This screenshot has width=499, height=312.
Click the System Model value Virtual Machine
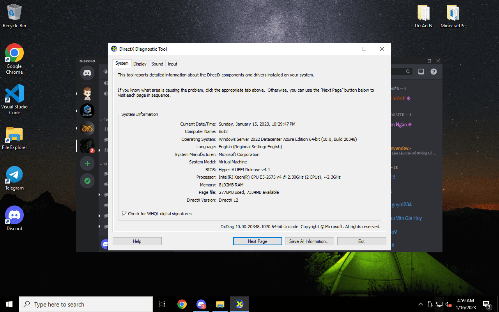(x=233, y=162)
